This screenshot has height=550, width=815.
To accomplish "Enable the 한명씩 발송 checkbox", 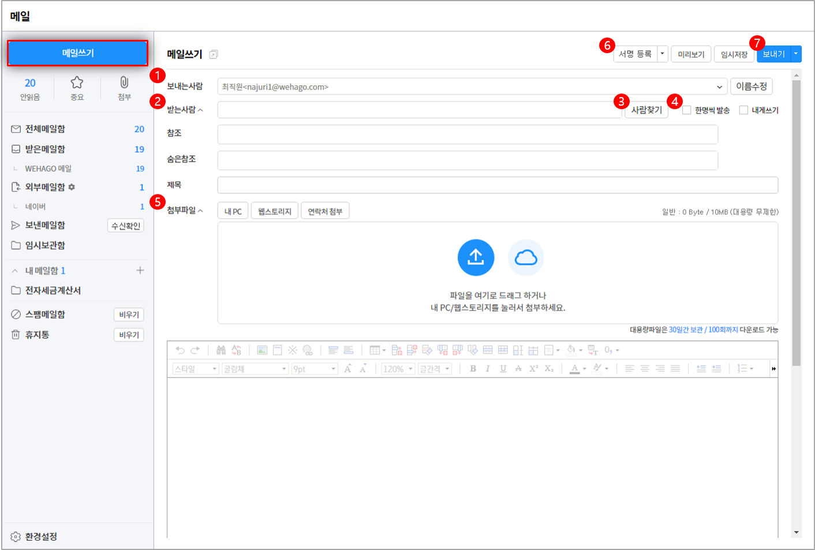I will click(x=687, y=110).
